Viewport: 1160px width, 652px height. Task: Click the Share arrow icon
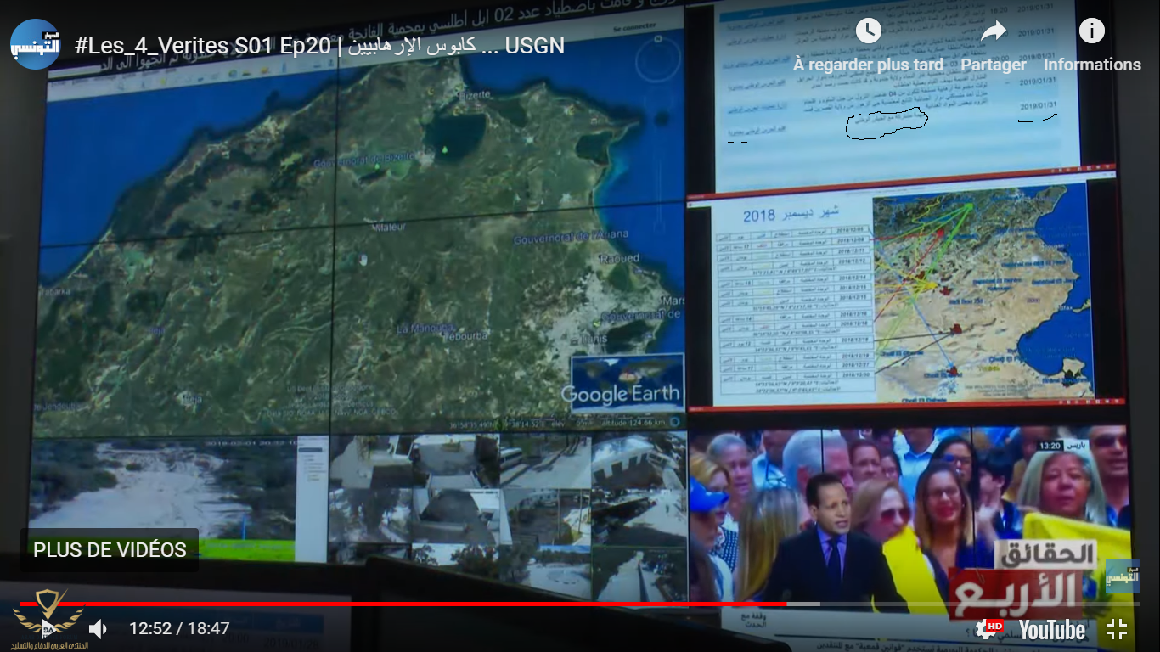click(993, 31)
